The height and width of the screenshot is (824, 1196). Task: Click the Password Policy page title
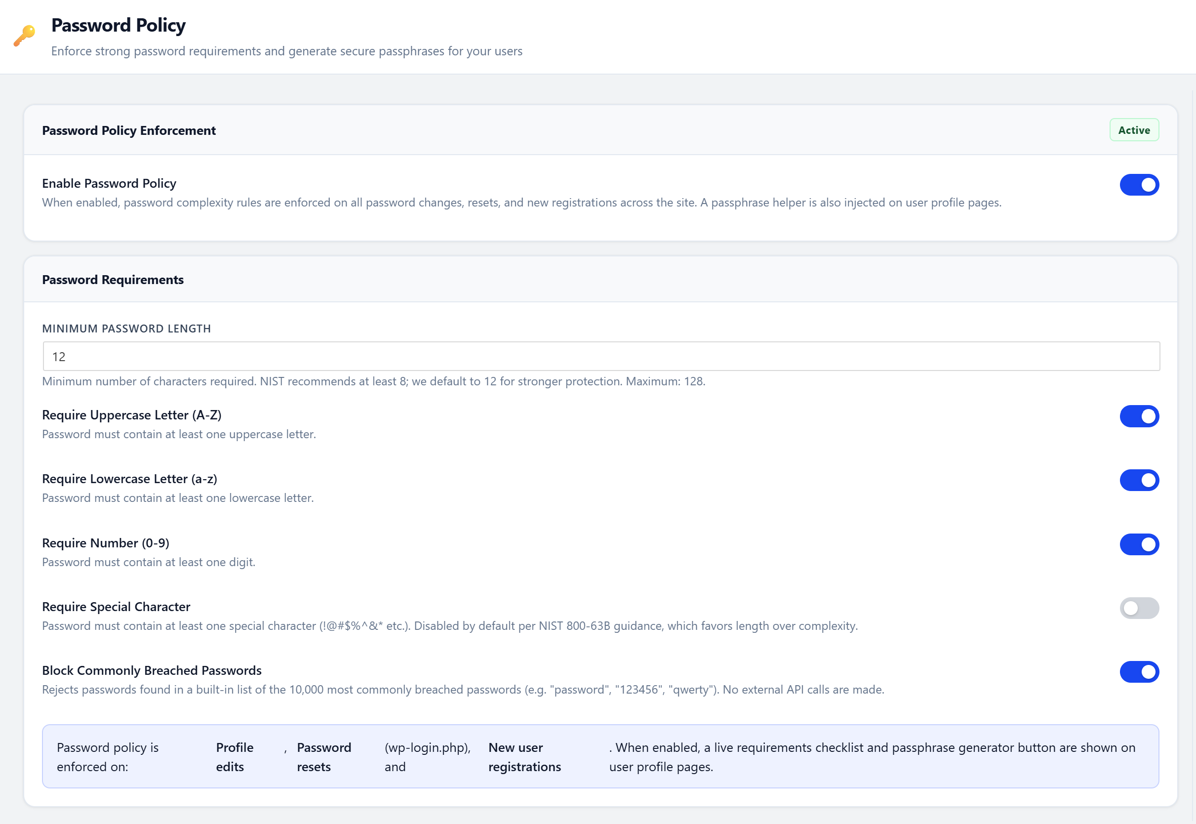point(118,25)
